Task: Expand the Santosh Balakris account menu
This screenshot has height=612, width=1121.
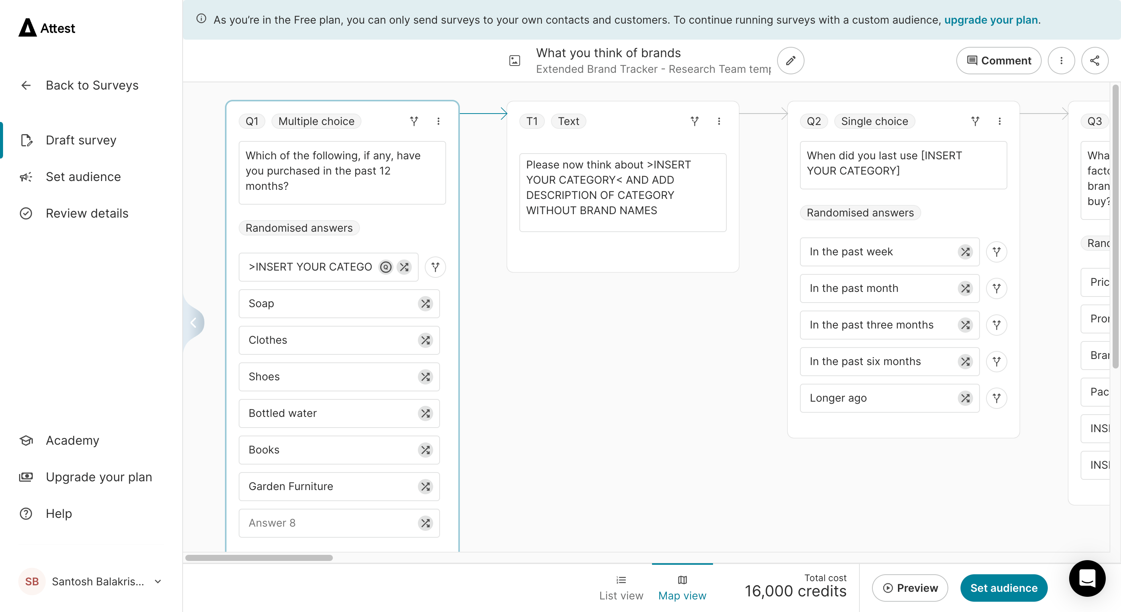Action: (x=158, y=582)
